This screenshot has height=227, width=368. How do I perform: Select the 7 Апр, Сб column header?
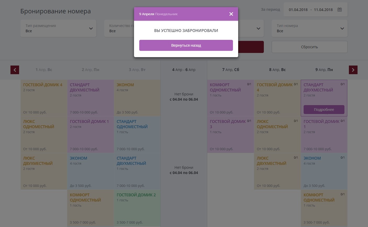pyautogui.click(x=230, y=70)
